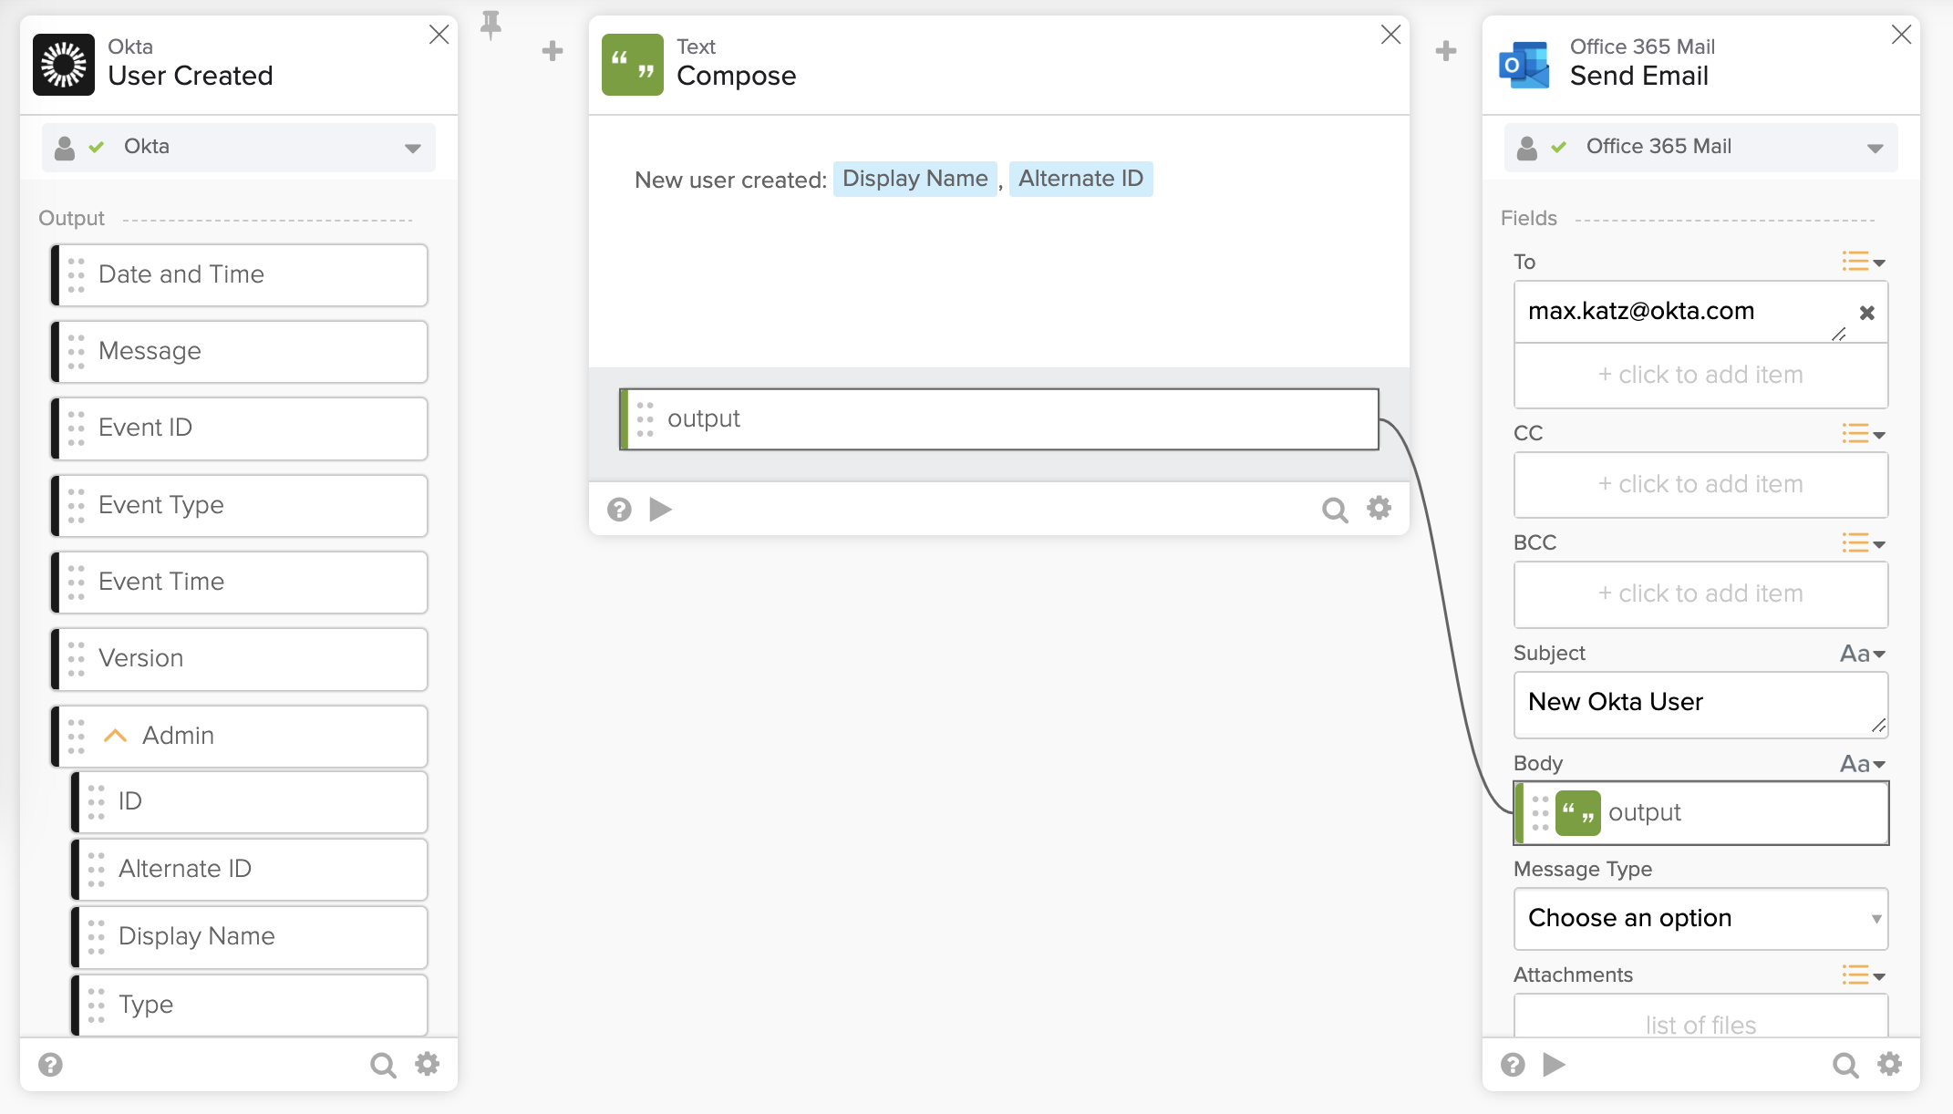Click the plus icon between Compose and Send Email

(x=1446, y=51)
